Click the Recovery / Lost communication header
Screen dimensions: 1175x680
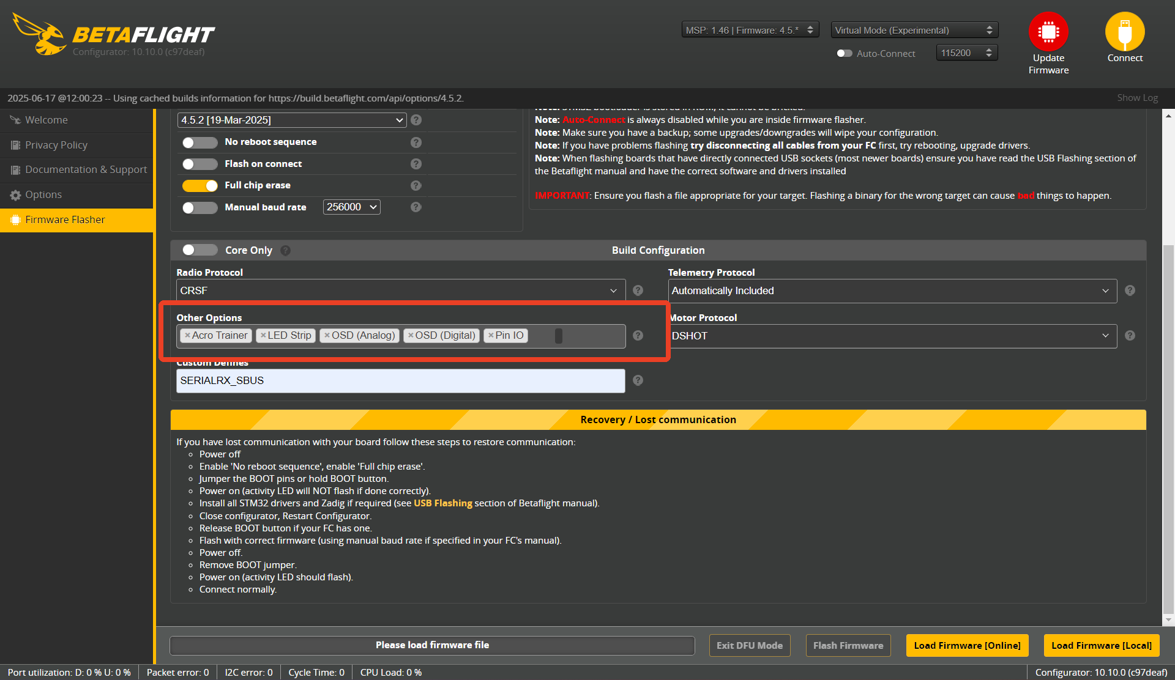658,419
